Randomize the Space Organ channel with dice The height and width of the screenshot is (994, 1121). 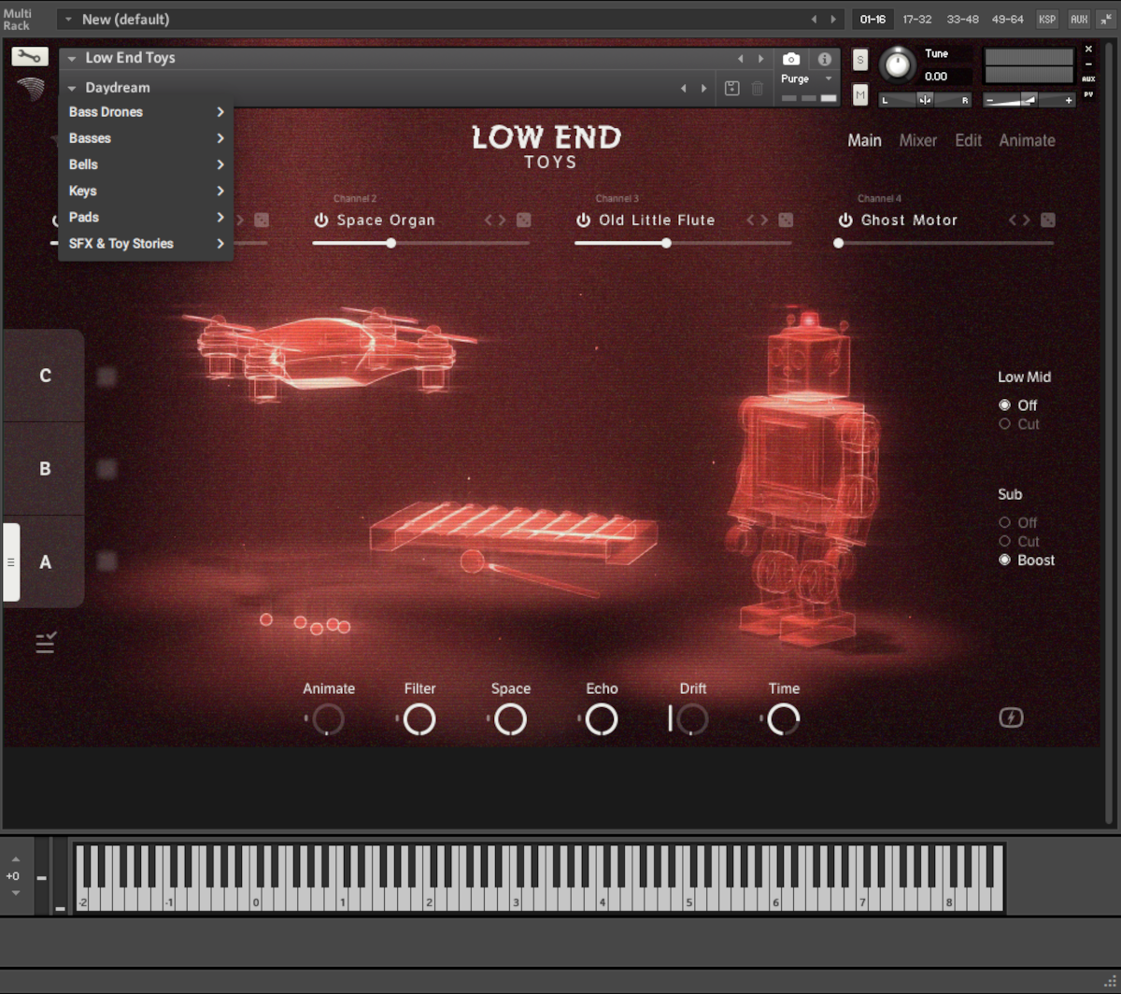524,220
